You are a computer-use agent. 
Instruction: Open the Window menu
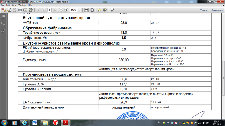pos(22,5)
